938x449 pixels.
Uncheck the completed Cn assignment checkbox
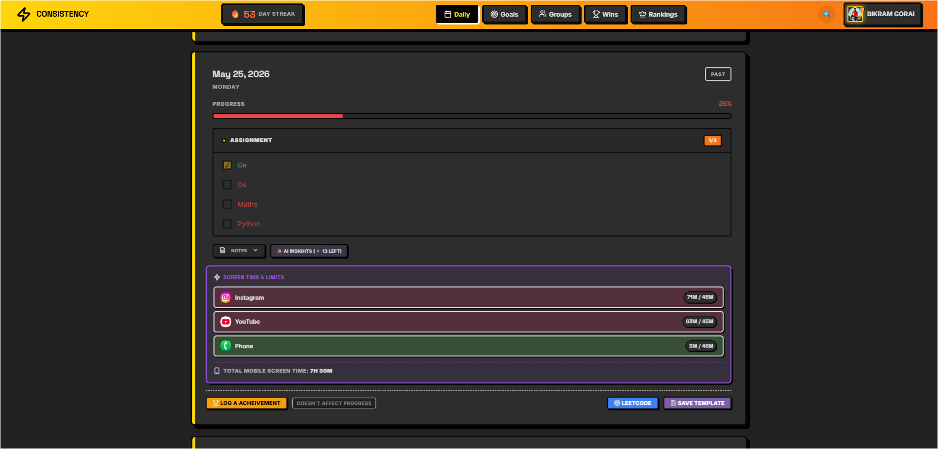tap(227, 165)
